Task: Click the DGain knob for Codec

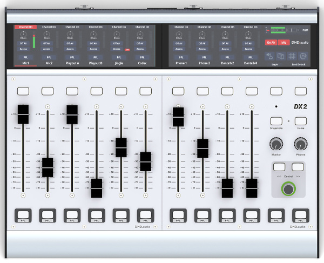Action: pyautogui.click(x=140, y=34)
